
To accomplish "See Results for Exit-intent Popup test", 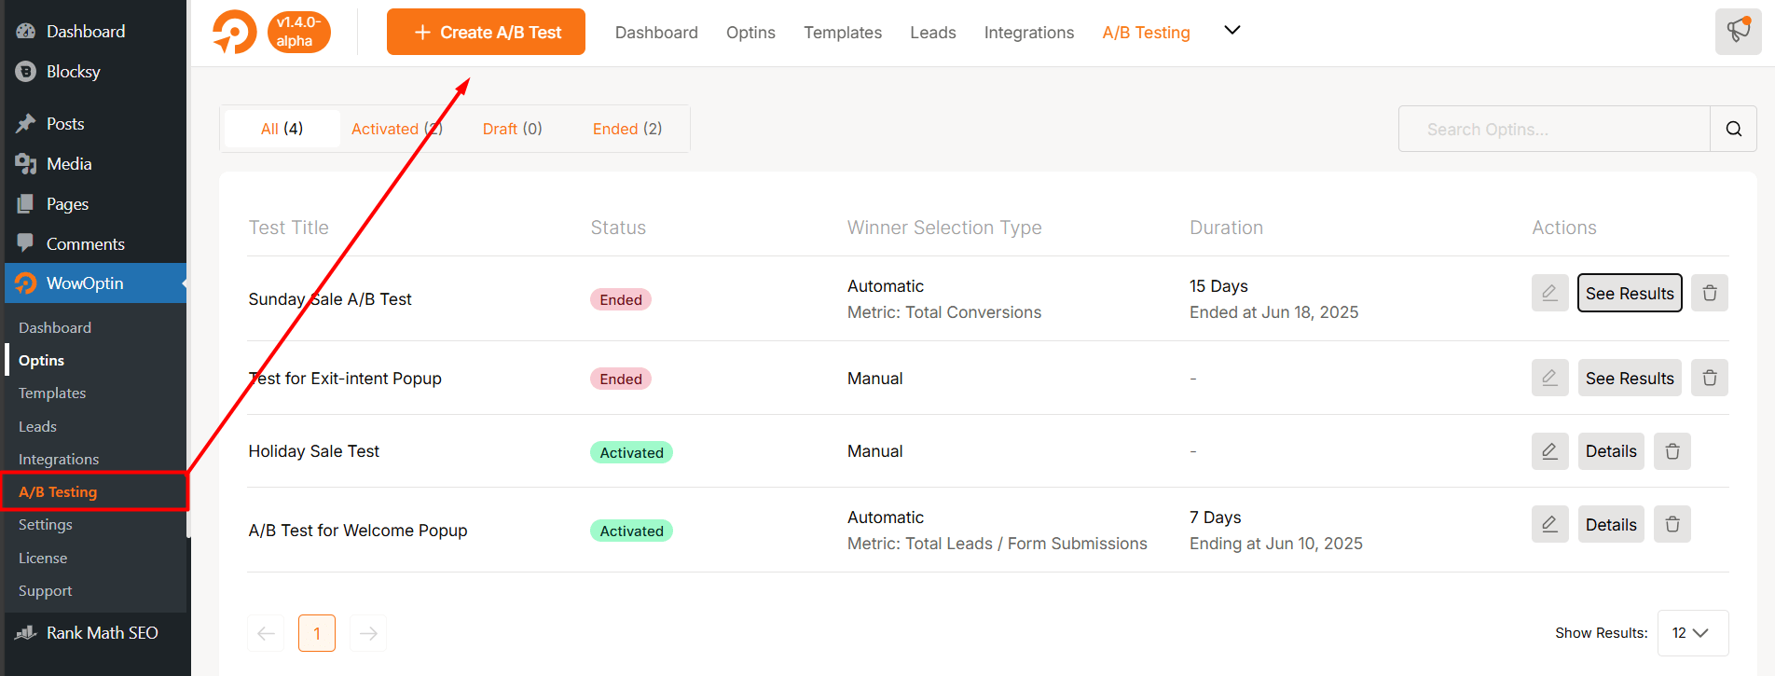I will pos(1630,378).
